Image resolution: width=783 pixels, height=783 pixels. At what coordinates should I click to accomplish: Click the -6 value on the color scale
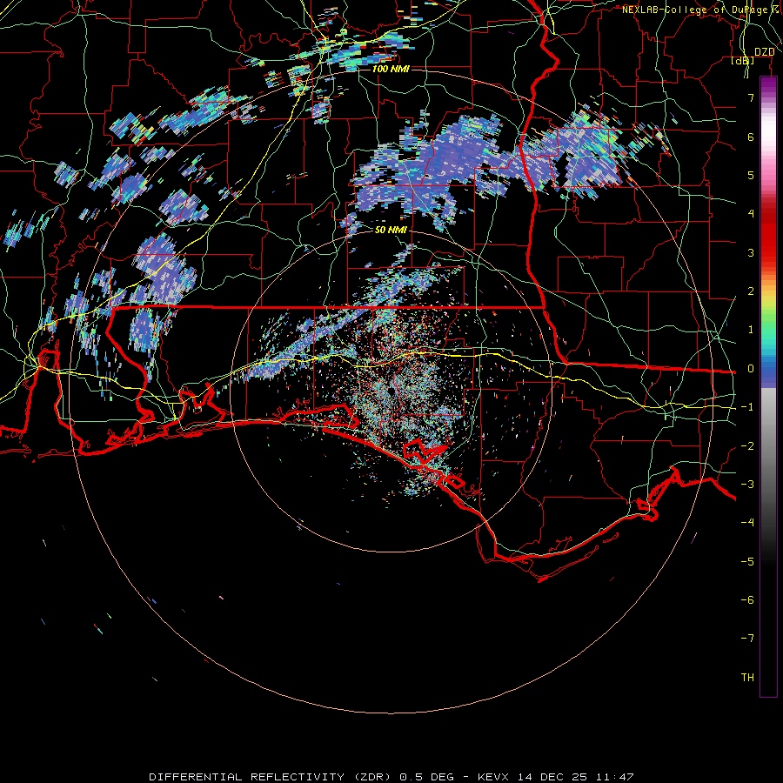point(747,600)
